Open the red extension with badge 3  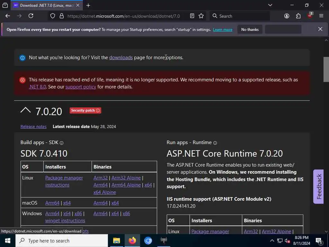click(x=310, y=15)
